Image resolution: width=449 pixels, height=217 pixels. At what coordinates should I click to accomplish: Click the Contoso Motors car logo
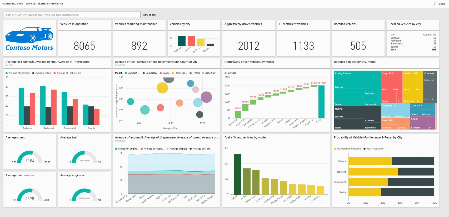pyautogui.click(x=29, y=38)
